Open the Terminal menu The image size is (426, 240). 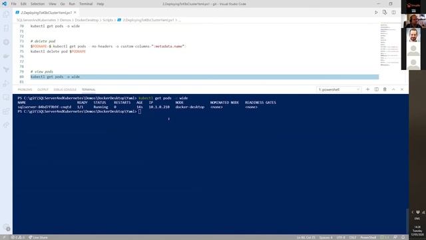click(86, 4)
